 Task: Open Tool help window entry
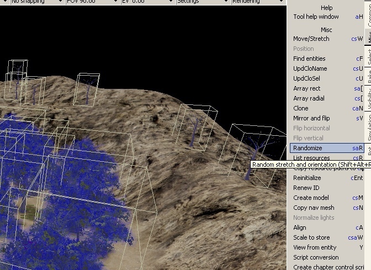(x=327, y=17)
